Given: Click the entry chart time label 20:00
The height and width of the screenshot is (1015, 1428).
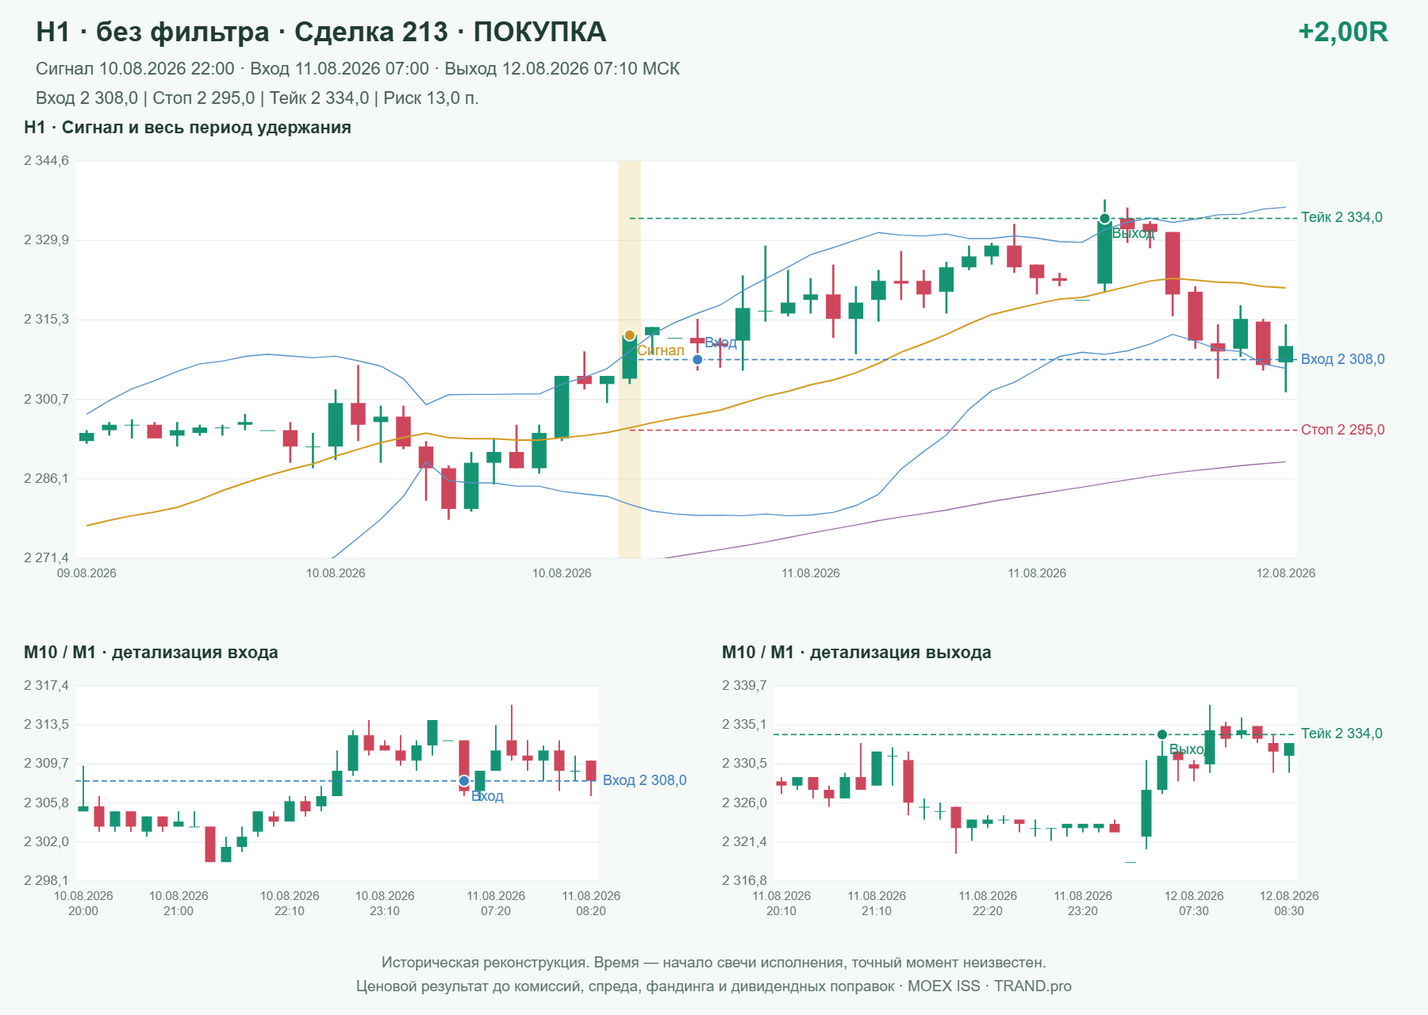Looking at the screenshot, I should click(83, 911).
